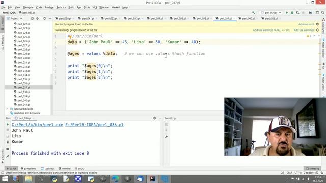
Task: Rerun program in Run panel
Action: (x=8, y=124)
